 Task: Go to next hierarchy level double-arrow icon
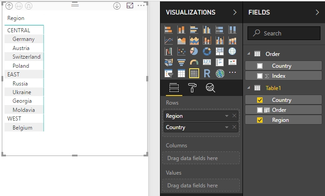click(19, 6)
